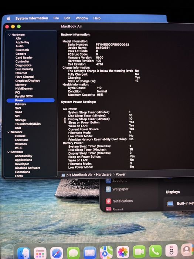Select Diagnostics in the sidebar
The image size is (194, 259).
click(x=23, y=65)
